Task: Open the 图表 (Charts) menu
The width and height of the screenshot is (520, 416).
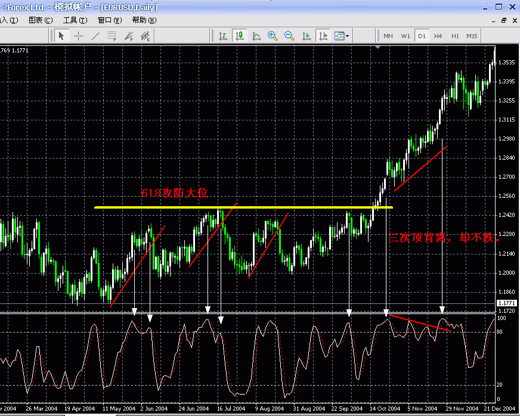Action: tap(40, 20)
